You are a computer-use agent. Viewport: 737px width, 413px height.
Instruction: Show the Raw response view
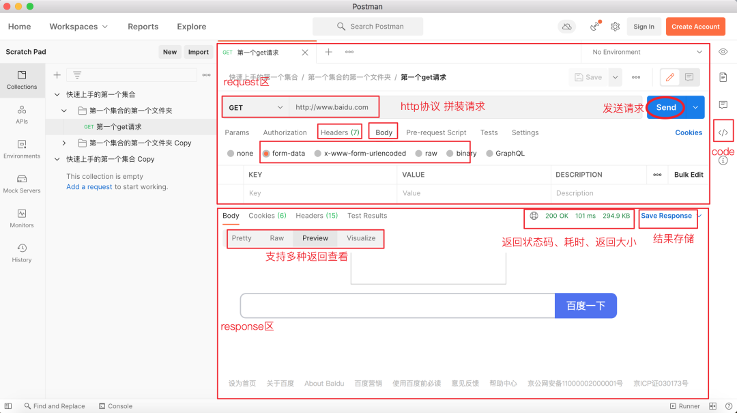point(277,238)
